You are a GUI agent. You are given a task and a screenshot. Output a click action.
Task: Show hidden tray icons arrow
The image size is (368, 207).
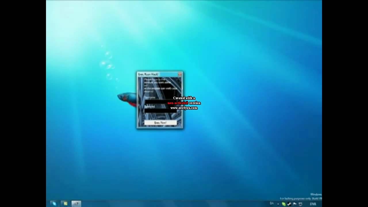click(278, 204)
